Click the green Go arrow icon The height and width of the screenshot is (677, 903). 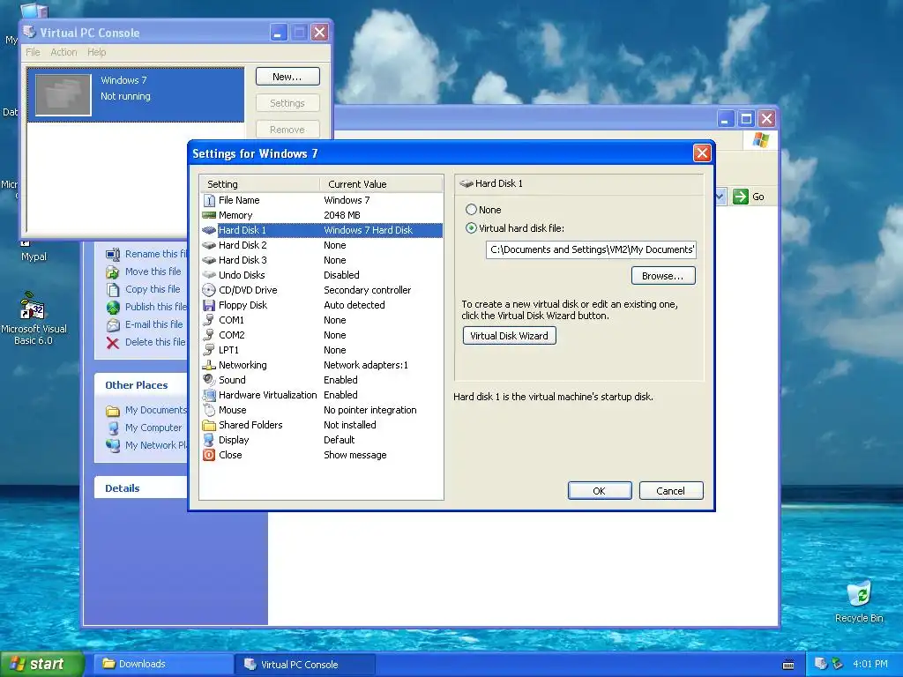(x=740, y=197)
